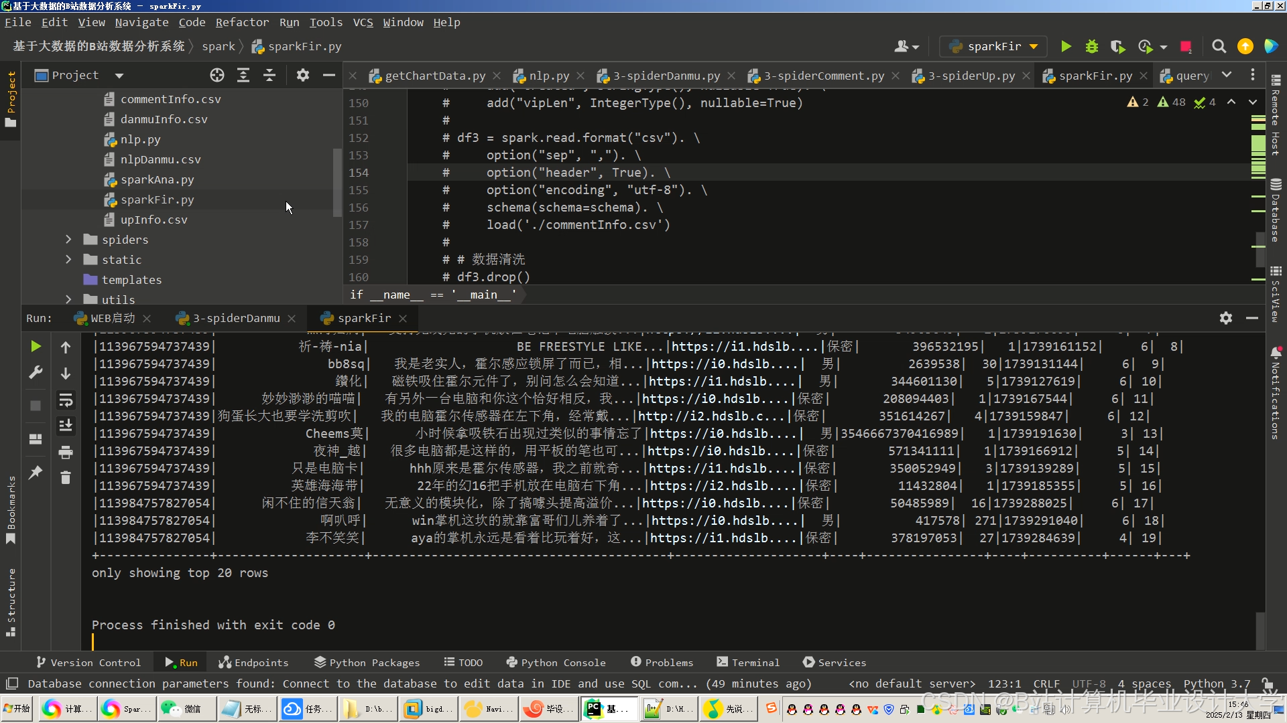Open the Refactor menu

241,22
